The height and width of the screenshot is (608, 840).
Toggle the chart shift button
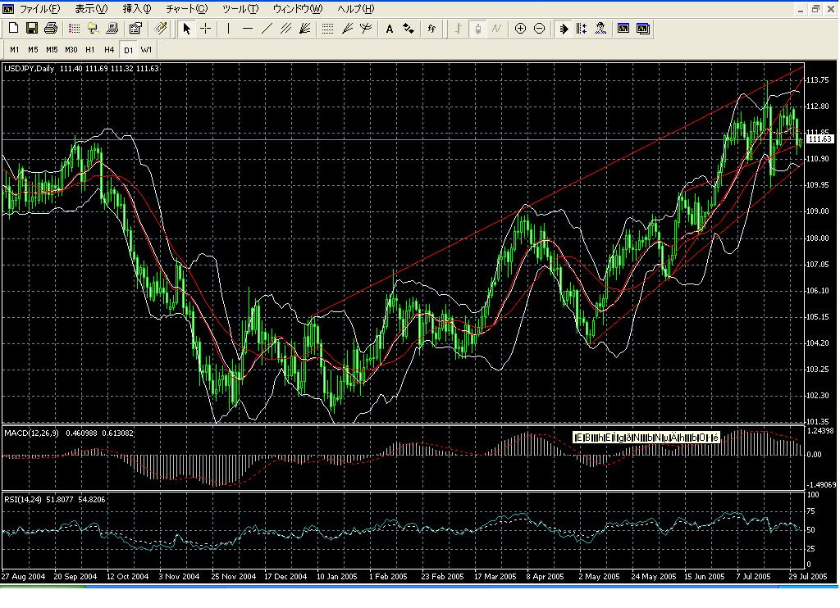point(582,29)
